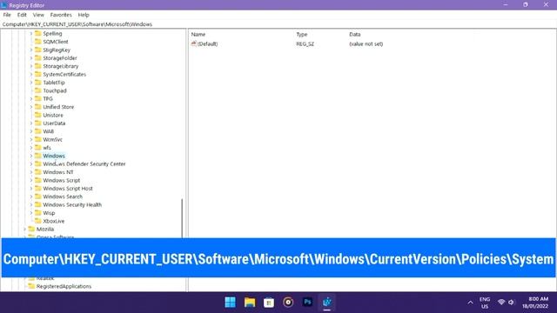Open the View menu
557x313 pixels.
pos(38,15)
